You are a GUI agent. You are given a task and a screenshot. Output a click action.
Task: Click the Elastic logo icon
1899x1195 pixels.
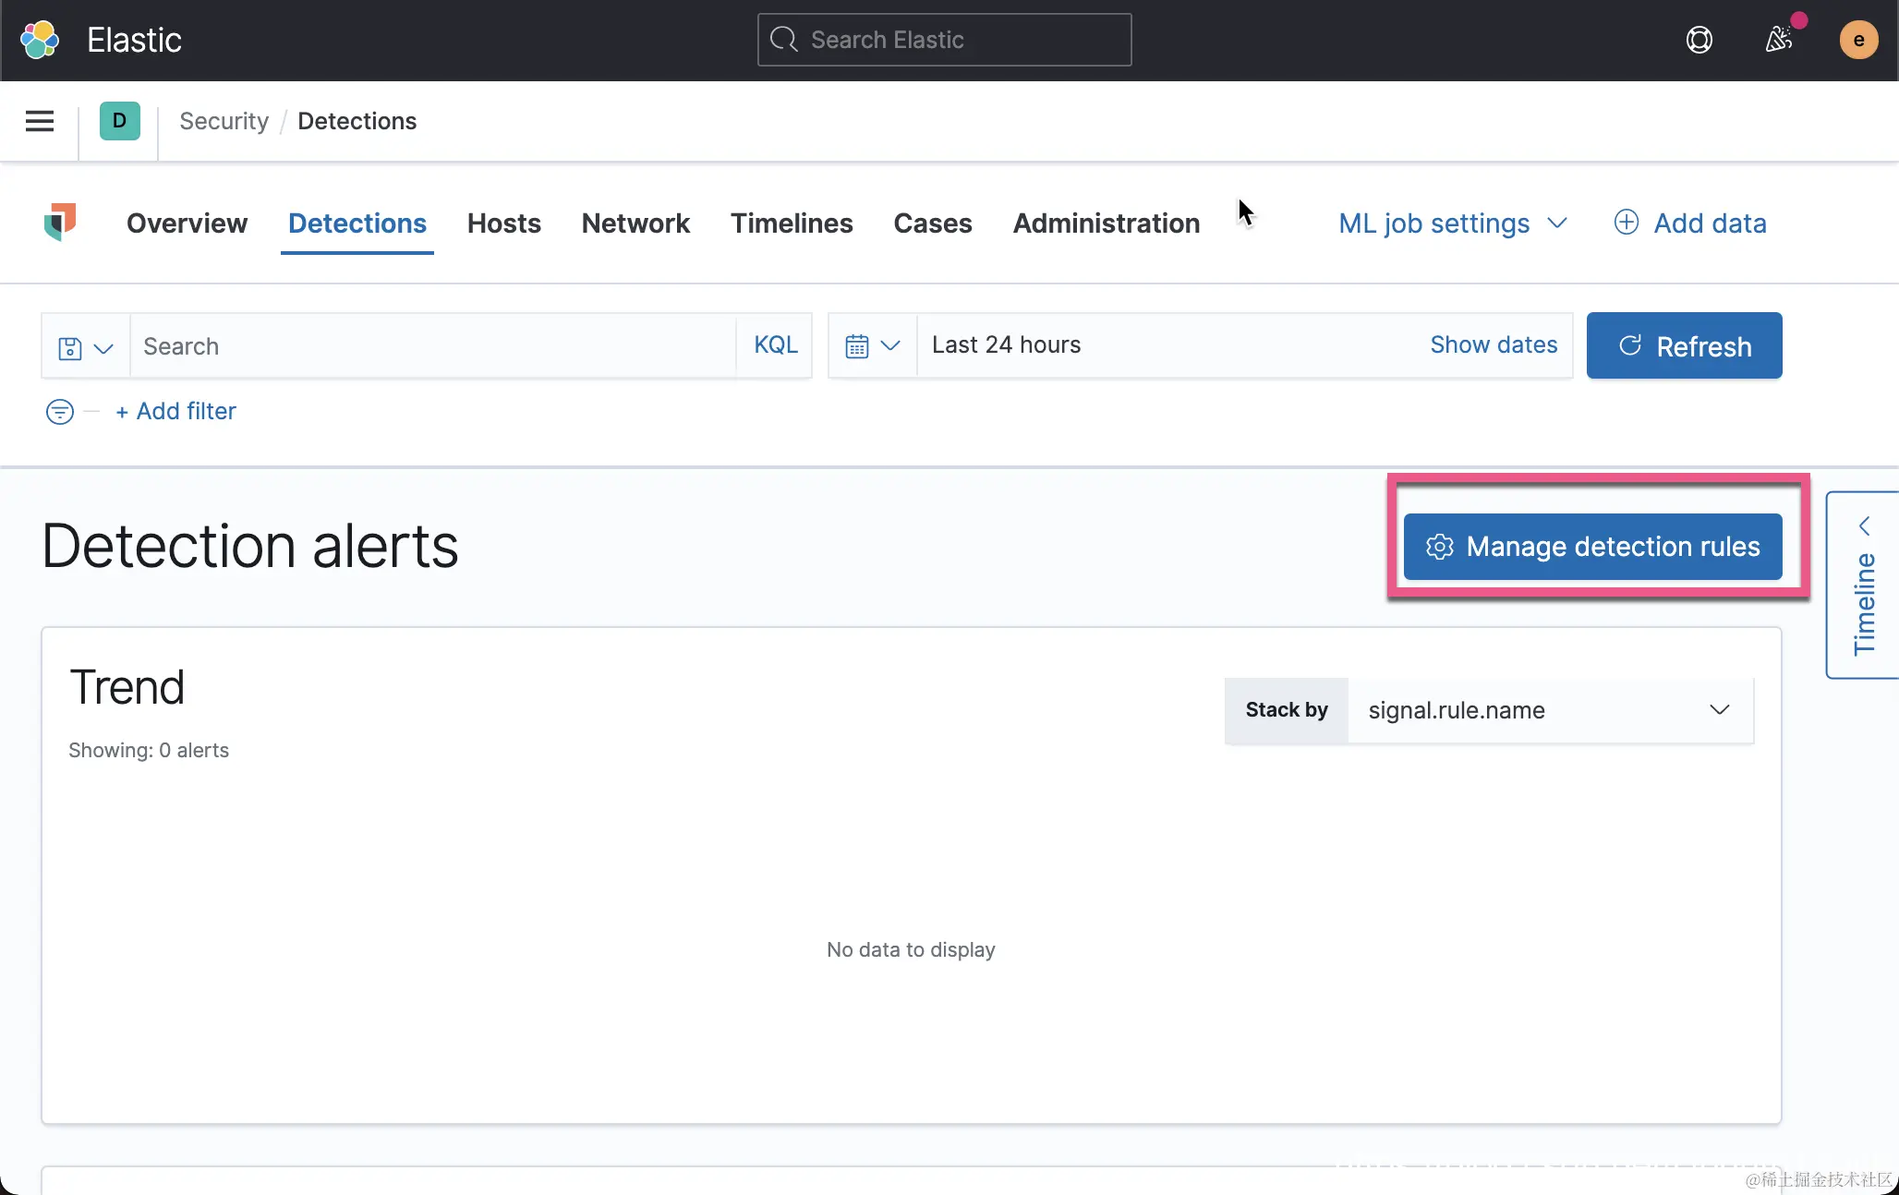pos(40,40)
